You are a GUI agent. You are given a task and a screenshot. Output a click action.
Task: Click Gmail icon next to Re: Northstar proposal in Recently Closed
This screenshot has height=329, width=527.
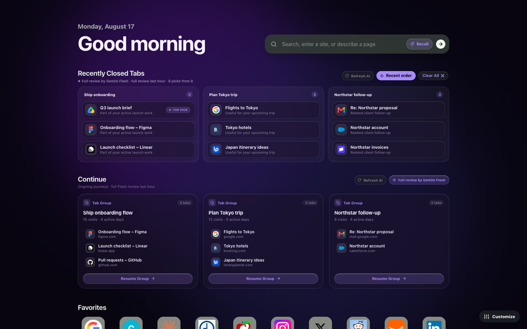[341, 110]
